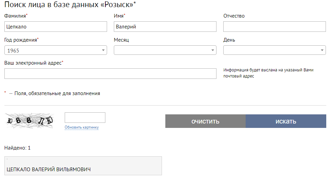Click the Фамилия field containing Цепкало
The image size is (331, 179).
click(56, 27)
